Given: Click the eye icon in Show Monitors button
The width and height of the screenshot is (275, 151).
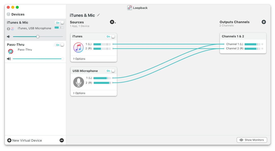Looking at the screenshot, I should [x=241, y=140].
